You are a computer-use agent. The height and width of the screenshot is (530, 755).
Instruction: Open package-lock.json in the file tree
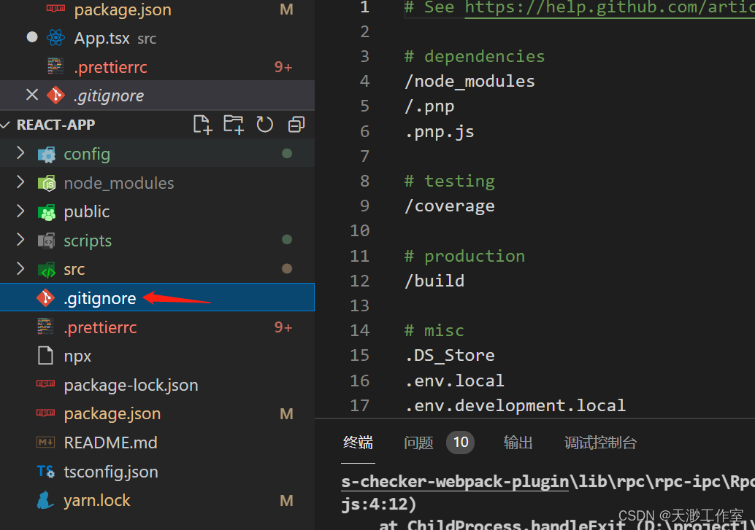pos(131,385)
